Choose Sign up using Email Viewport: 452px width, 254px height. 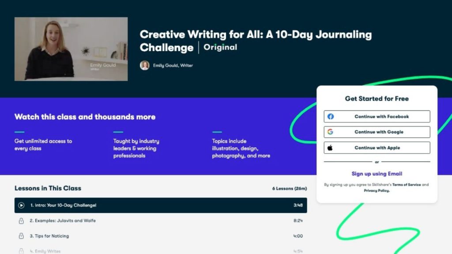click(x=377, y=174)
